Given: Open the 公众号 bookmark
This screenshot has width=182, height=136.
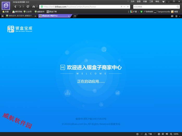Looking at the screenshot, I should click(28, 12).
